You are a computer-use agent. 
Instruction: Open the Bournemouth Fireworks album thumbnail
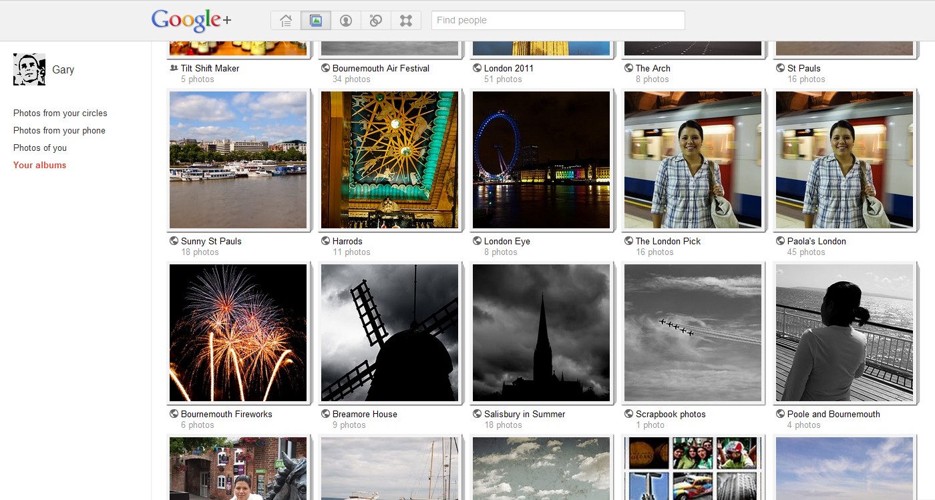(x=238, y=332)
